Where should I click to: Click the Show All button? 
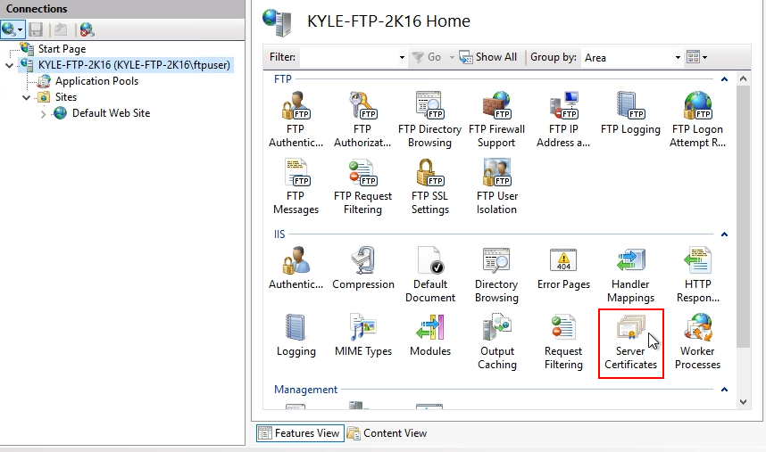coord(488,57)
